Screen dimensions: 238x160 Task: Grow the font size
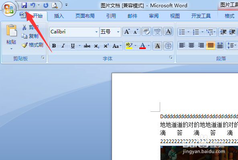pos(127,32)
